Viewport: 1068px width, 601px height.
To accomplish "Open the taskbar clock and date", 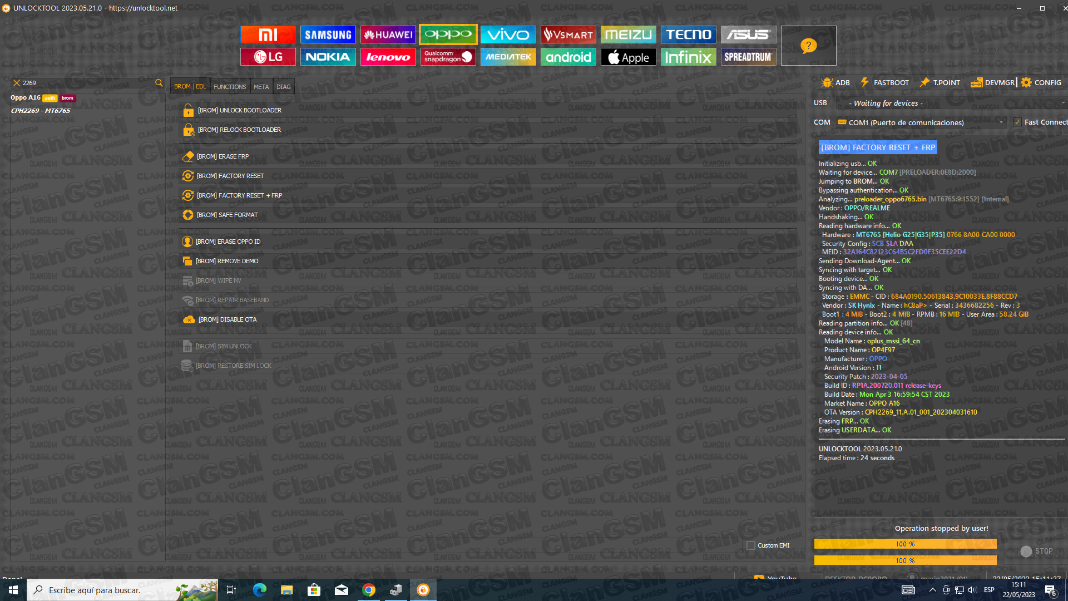I will [x=1018, y=590].
